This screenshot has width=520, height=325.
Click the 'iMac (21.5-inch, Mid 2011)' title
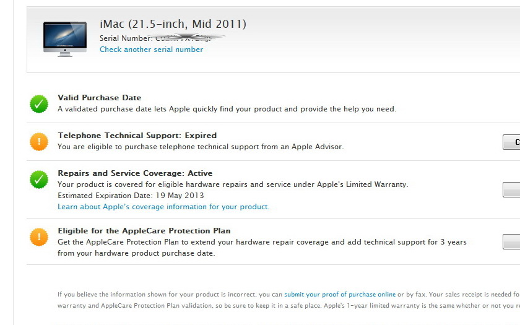(x=173, y=24)
